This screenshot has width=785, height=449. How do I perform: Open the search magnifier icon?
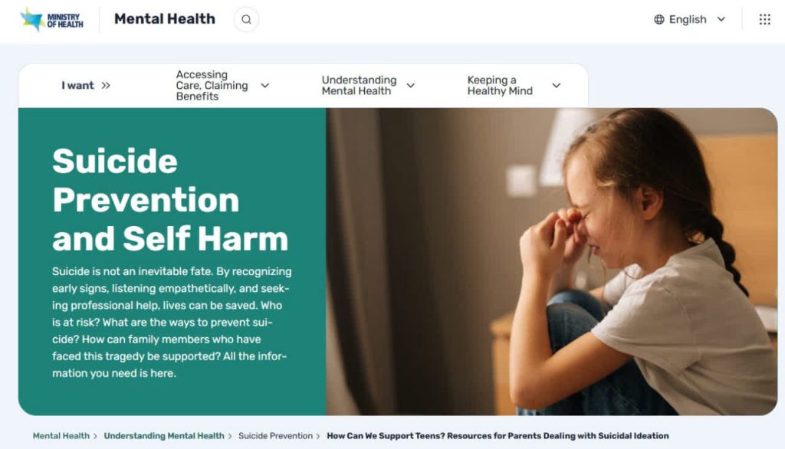point(246,19)
